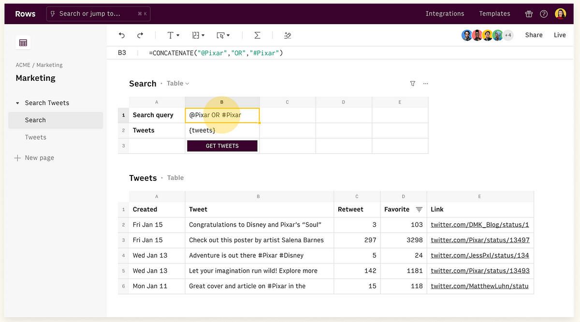Viewport: 580px width, 322px height.
Task: Open the twitter.com/Pixar/status/13497 link
Action: point(480,240)
